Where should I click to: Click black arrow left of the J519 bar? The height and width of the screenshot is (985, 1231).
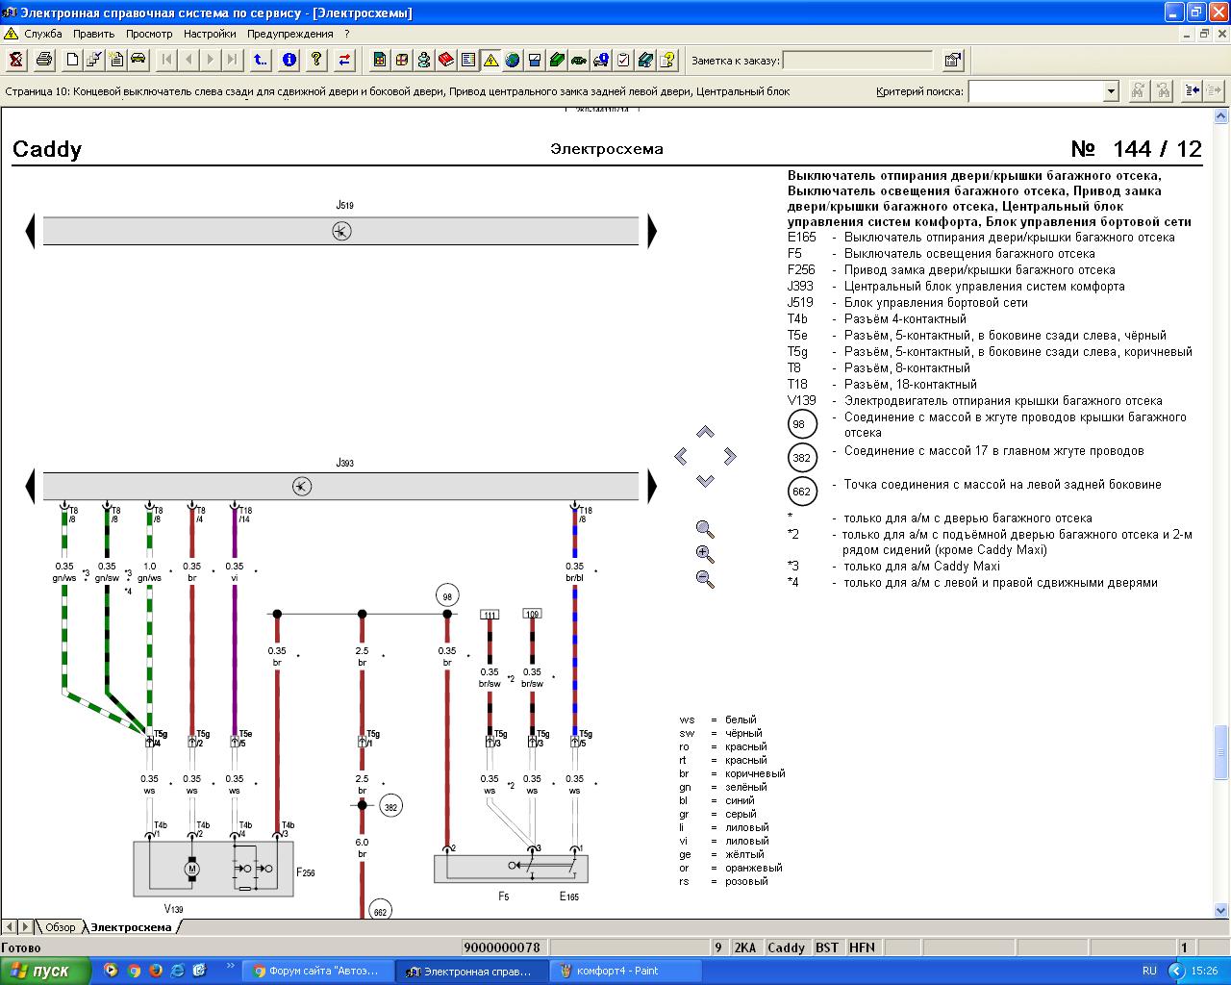pyautogui.click(x=30, y=231)
